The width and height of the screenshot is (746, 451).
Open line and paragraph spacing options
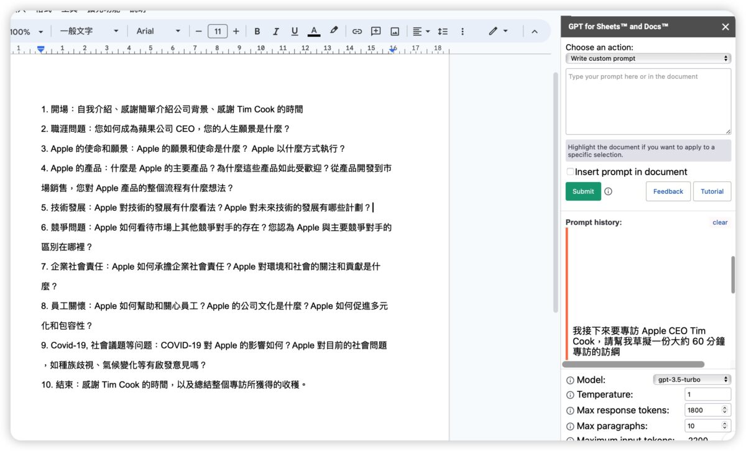(x=443, y=31)
